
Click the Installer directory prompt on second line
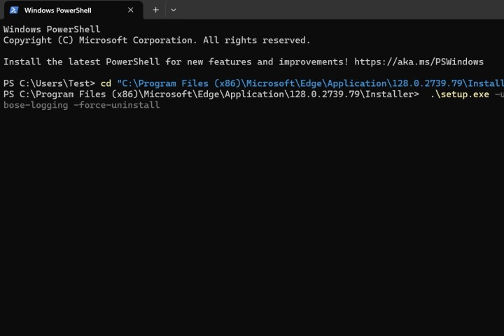pos(210,94)
